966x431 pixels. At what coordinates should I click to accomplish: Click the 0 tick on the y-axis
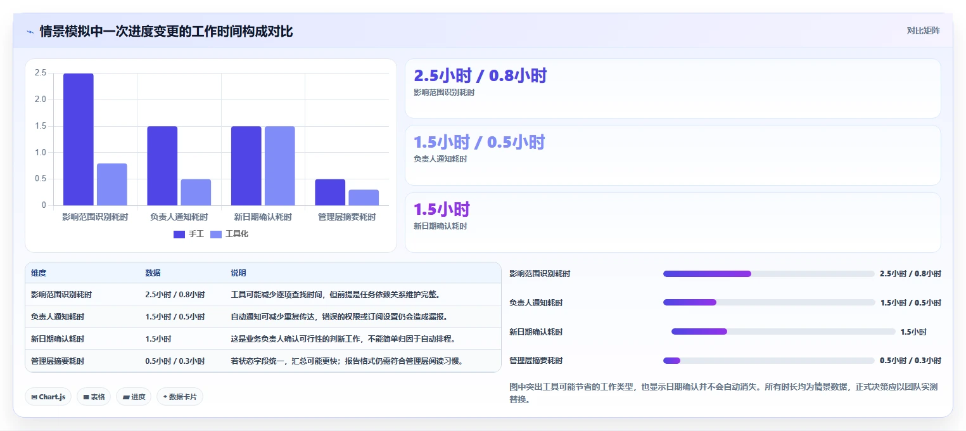(x=44, y=205)
